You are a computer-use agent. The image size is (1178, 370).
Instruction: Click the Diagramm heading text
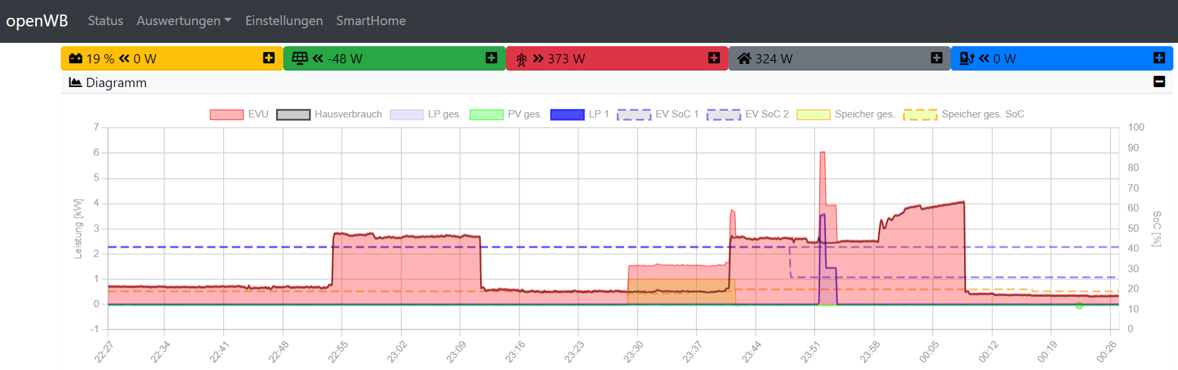coord(116,82)
